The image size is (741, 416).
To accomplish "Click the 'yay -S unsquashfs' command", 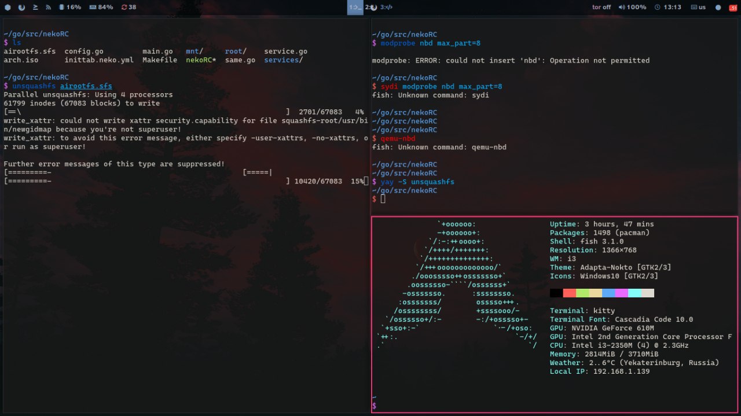I will click(417, 182).
